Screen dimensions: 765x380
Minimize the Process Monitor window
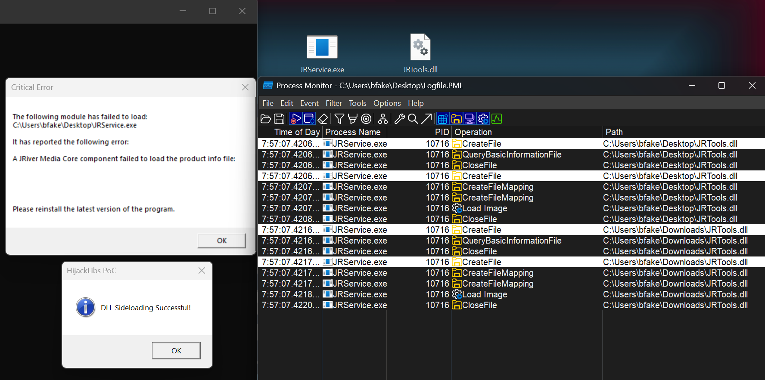coord(692,85)
